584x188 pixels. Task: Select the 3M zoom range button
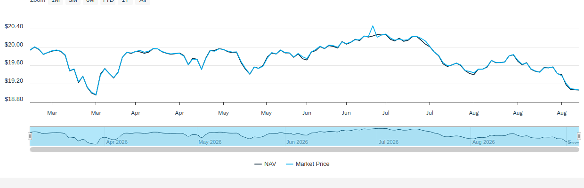(73, 1)
